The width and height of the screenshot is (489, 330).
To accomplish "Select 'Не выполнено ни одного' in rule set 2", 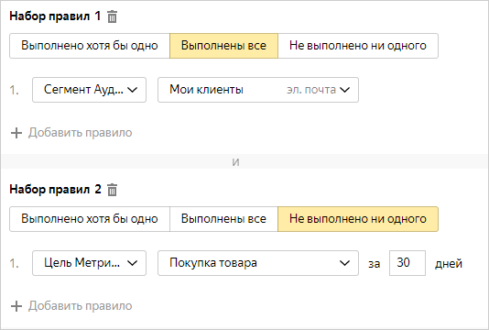I will click(358, 219).
